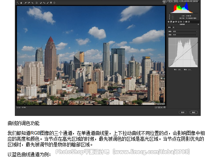The width and height of the screenshot is (211, 159).
Task: Select the Graduated Filter tool
Action: (51, 3)
